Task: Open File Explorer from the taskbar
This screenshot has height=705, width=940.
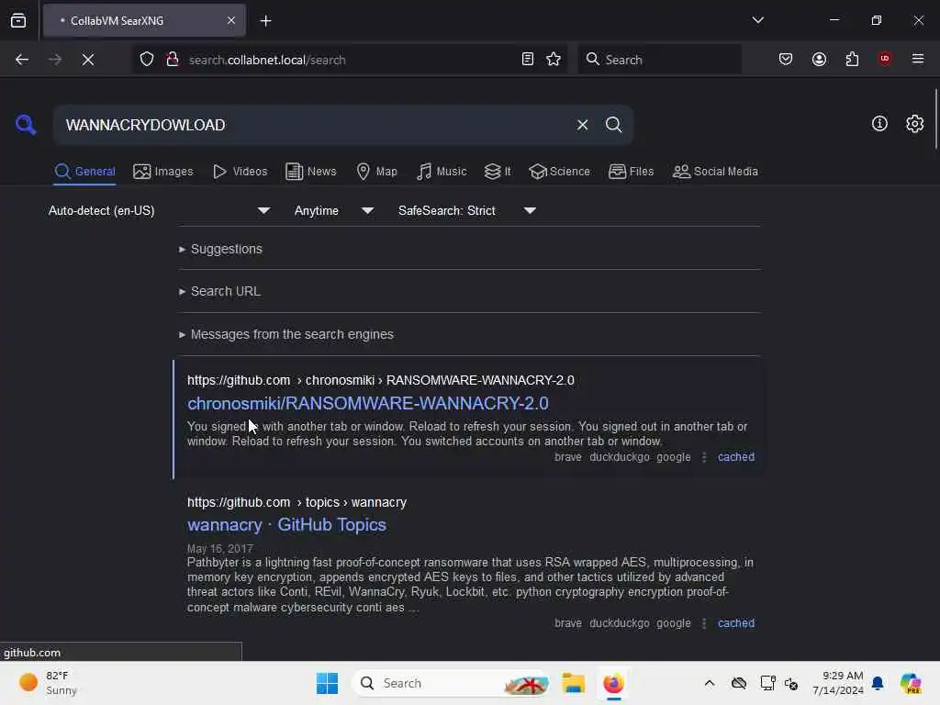Action: click(x=573, y=683)
